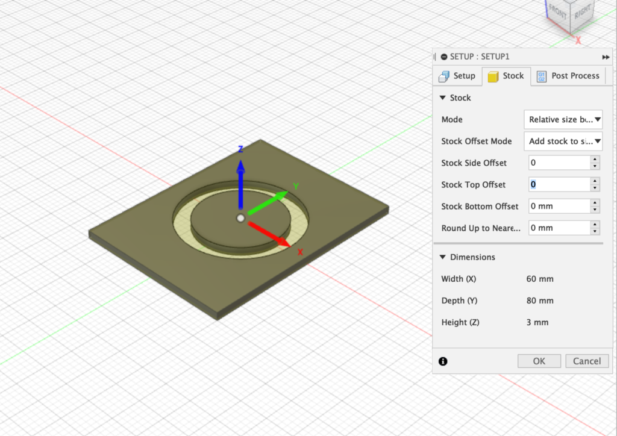Screen dimensions: 617x436
Task: Cancel the setup dialog
Action: [587, 361]
